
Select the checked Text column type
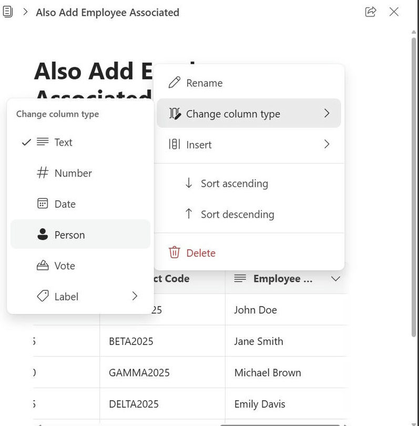(x=63, y=142)
